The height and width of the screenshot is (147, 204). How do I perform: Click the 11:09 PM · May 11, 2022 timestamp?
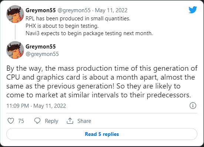(x=36, y=106)
